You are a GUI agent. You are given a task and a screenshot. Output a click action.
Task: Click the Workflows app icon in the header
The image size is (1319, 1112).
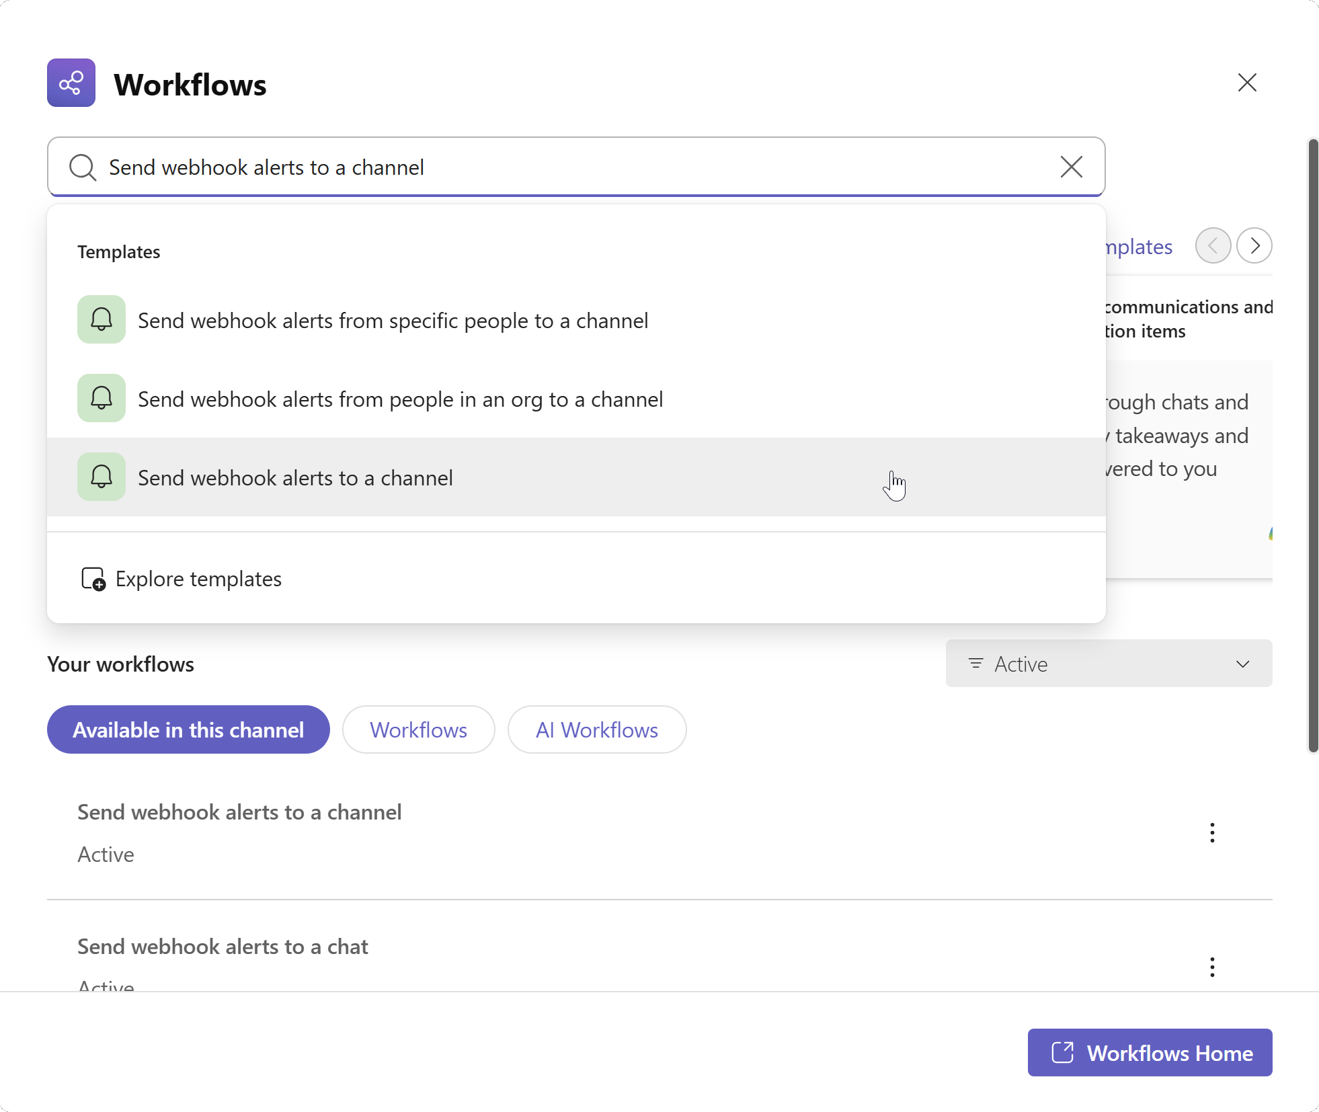coord(71,83)
